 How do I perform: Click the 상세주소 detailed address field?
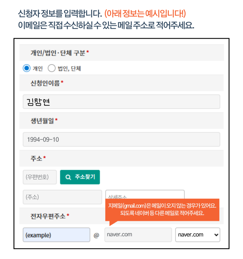coord(145,195)
